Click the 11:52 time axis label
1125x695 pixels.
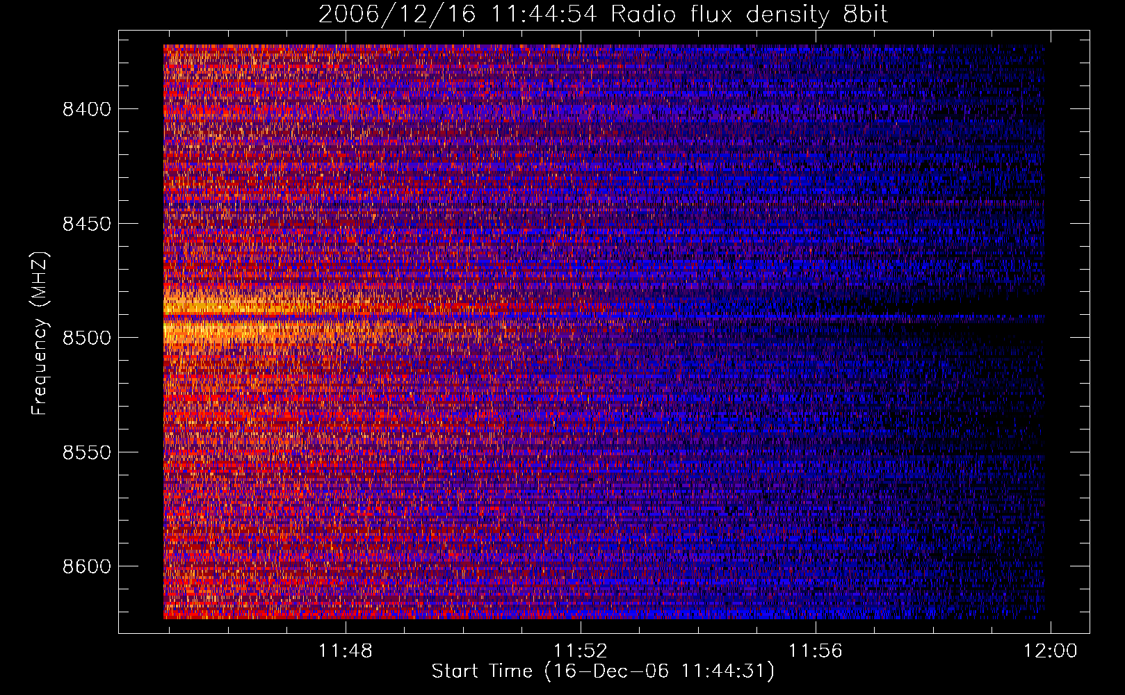click(581, 651)
